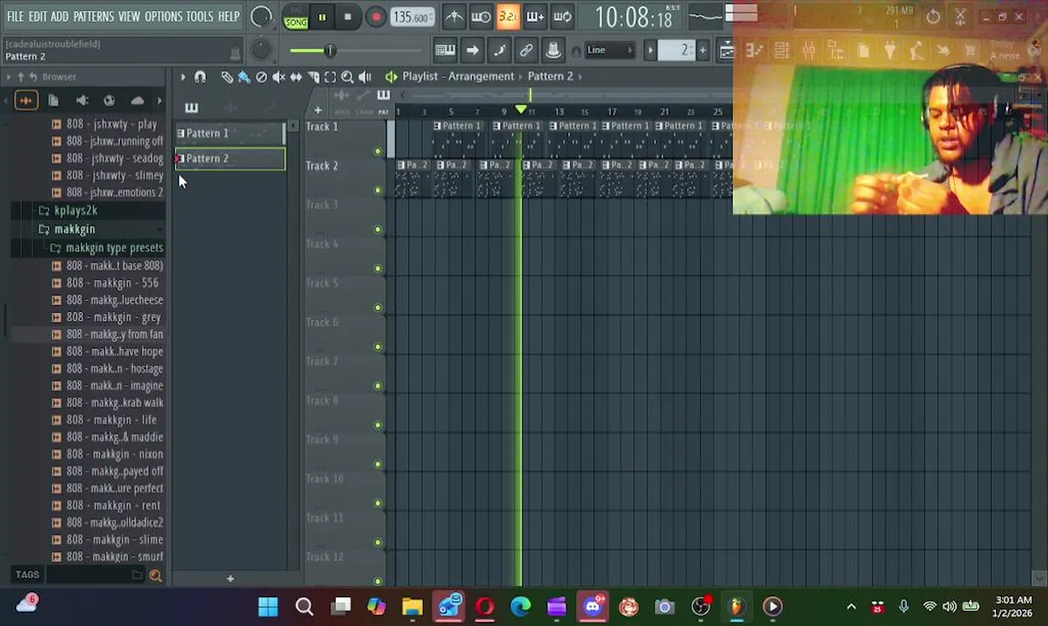
Task: Toggle Song/Pattern mode button
Action: point(296,17)
